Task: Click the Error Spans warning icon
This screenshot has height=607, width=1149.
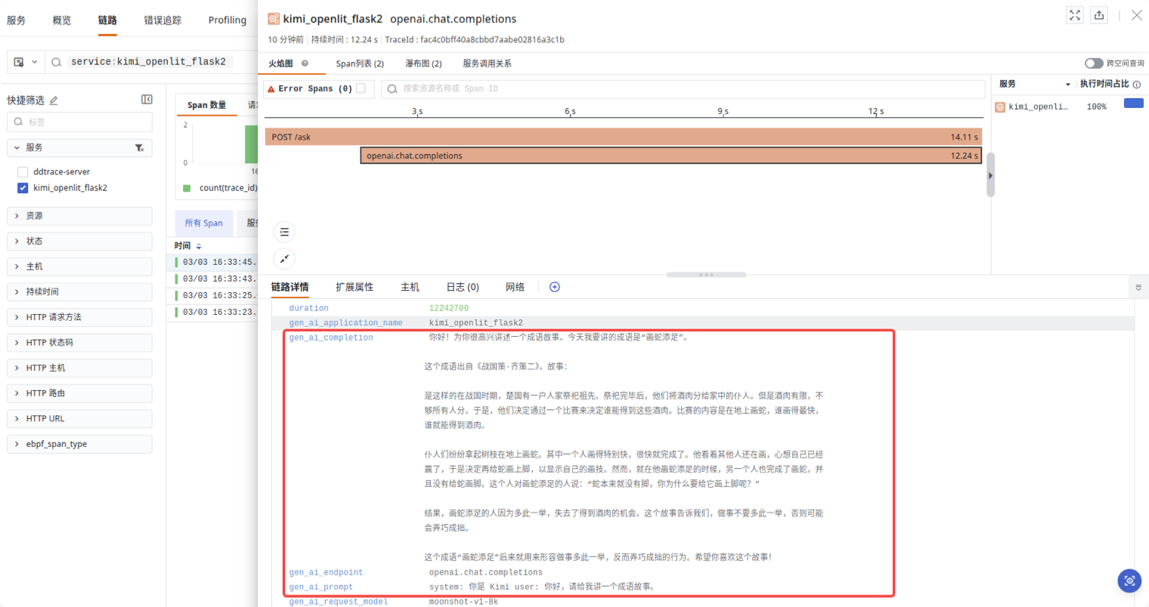Action: [271, 89]
